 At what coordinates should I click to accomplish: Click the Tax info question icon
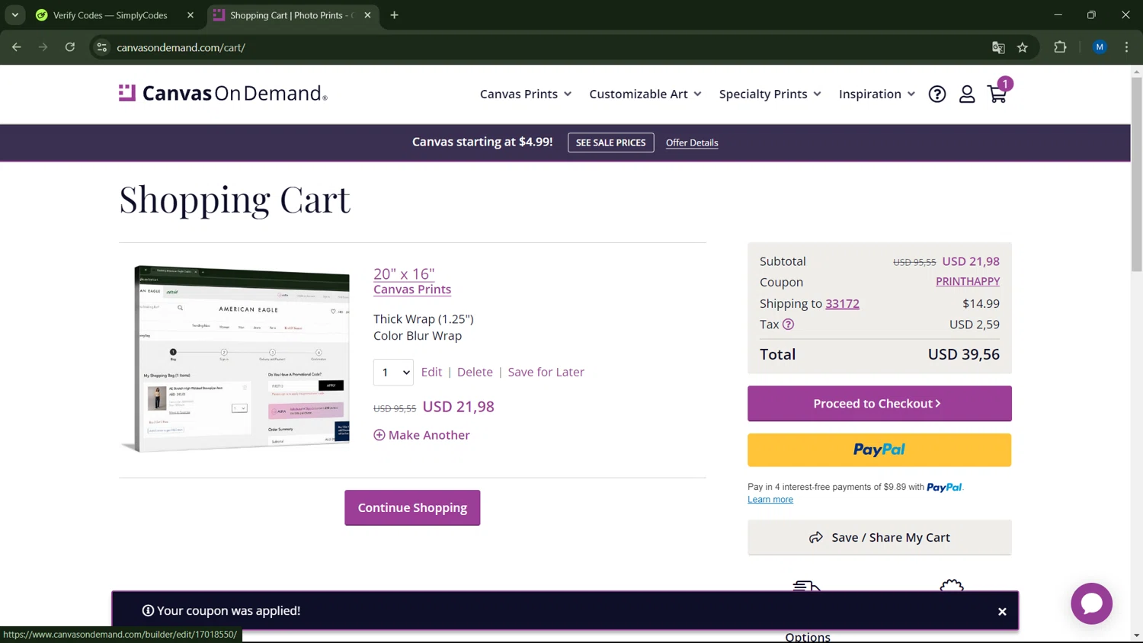coord(788,325)
